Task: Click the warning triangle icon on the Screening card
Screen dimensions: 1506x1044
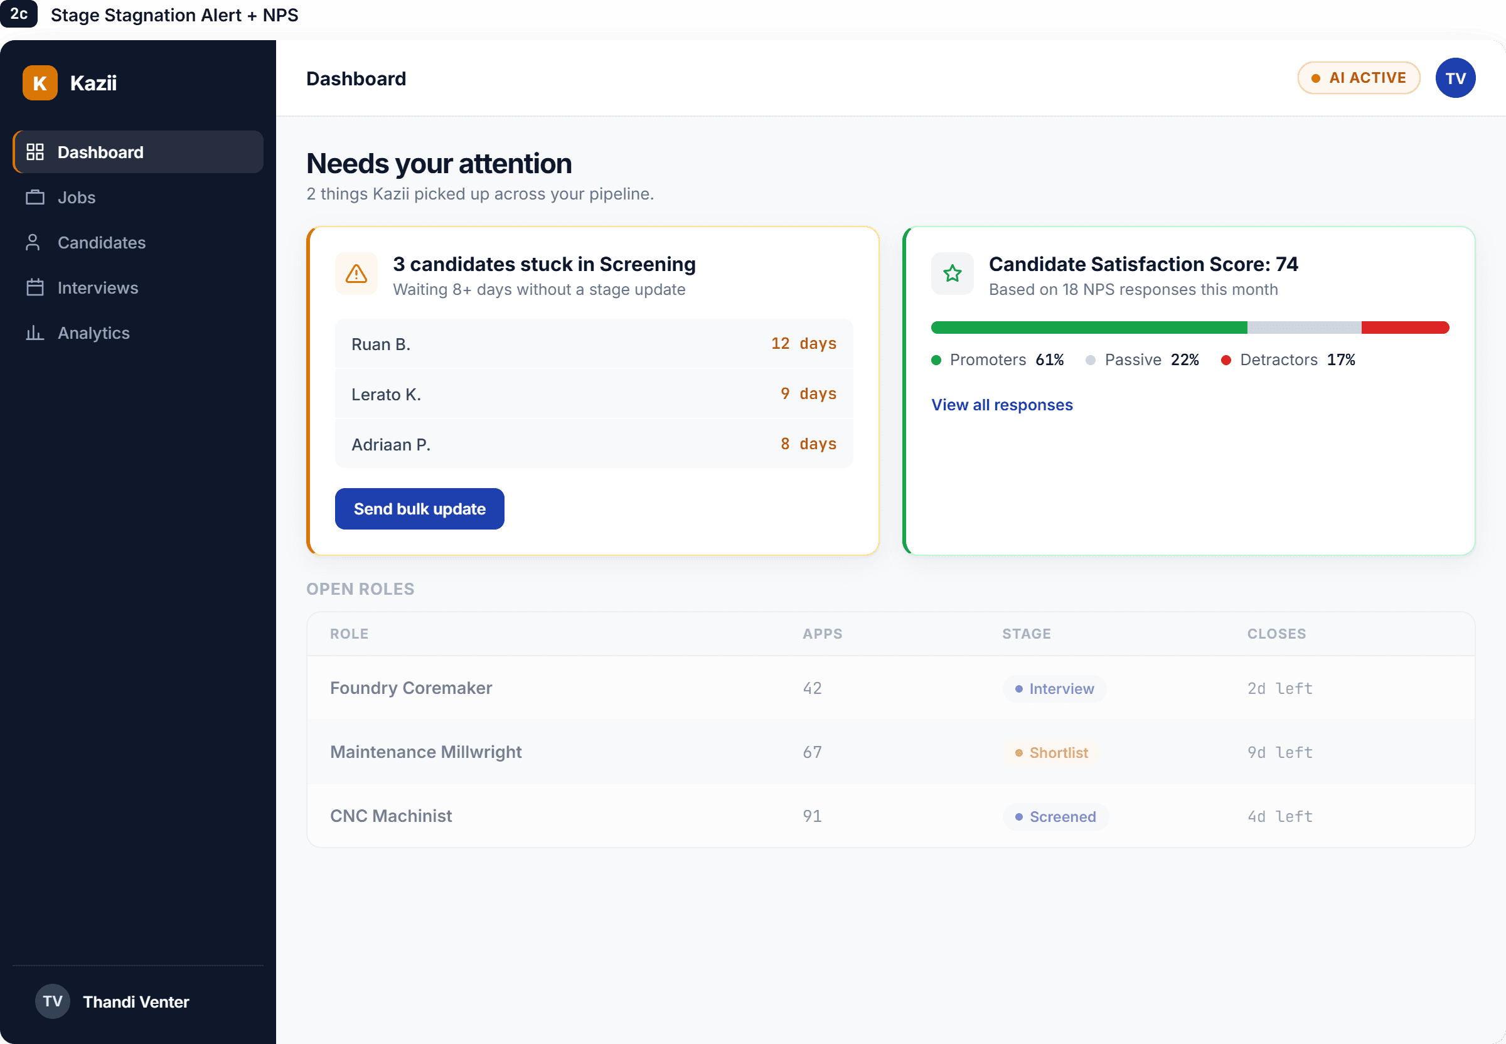Action: click(356, 274)
